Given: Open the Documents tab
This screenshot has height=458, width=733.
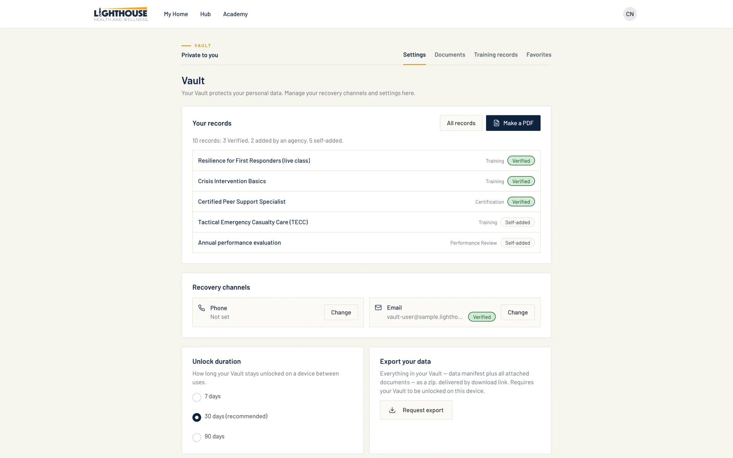Looking at the screenshot, I should point(450,55).
